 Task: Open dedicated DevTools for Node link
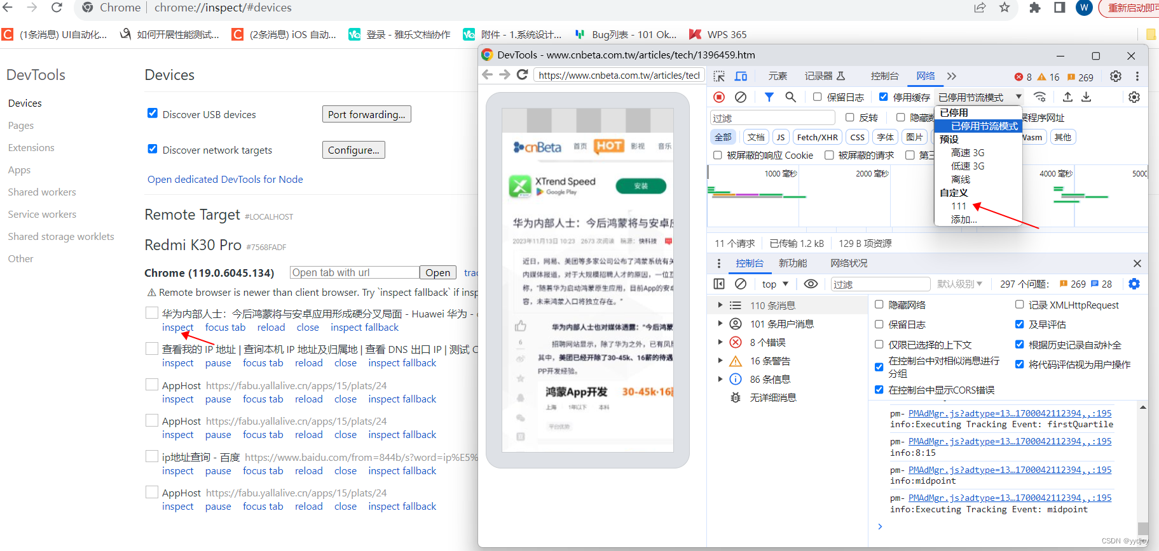pos(225,180)
